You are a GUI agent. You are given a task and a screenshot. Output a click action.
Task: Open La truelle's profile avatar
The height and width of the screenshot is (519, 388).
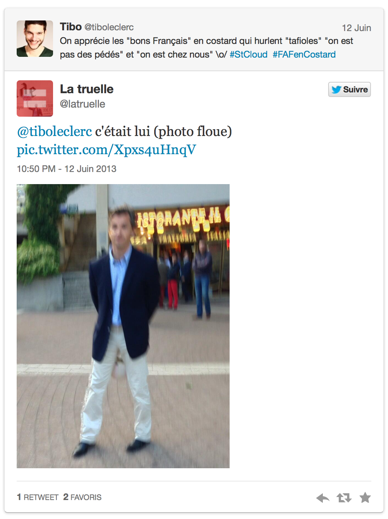pos(35,98)
